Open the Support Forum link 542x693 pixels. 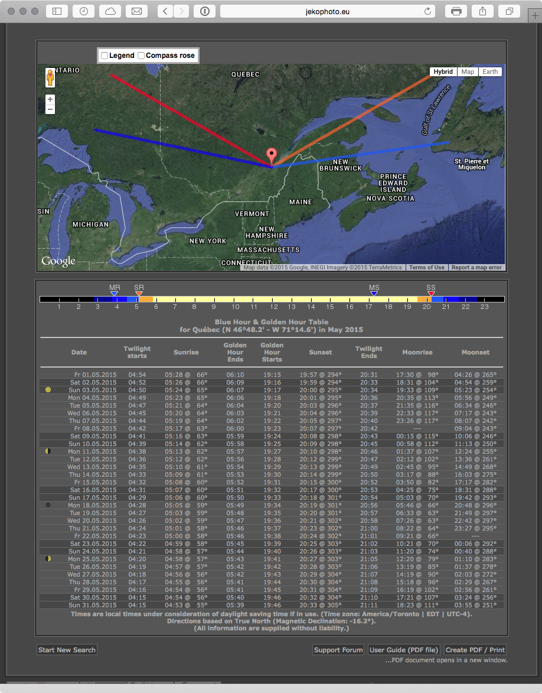tap(338, 650)
